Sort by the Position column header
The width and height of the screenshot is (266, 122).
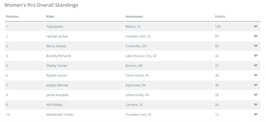coord(12,17)
